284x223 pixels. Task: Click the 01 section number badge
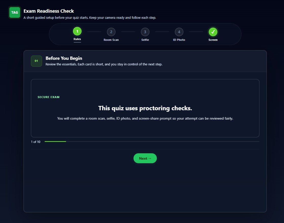coord(36,61)
